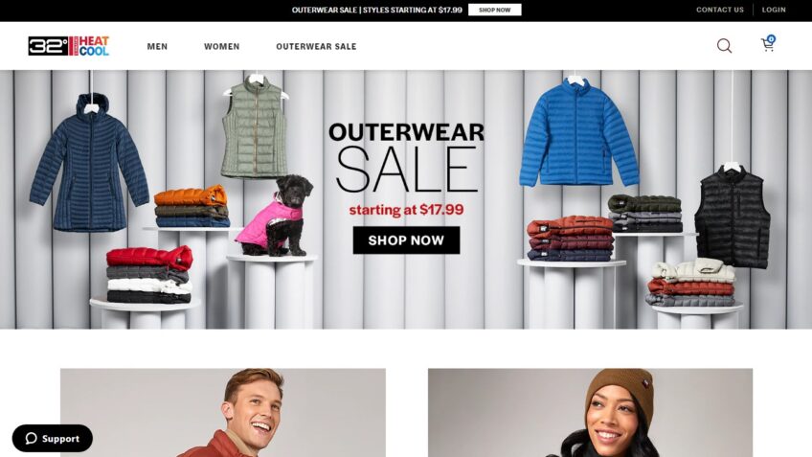The height and width of the screenshot is (457, 812).
Task: Click the black Shop Now hero button
Action: pyautogui.click(x=406, y=240)
